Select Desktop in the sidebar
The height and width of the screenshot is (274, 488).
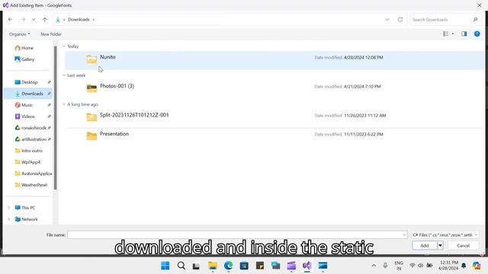click(x=29, y=82)
